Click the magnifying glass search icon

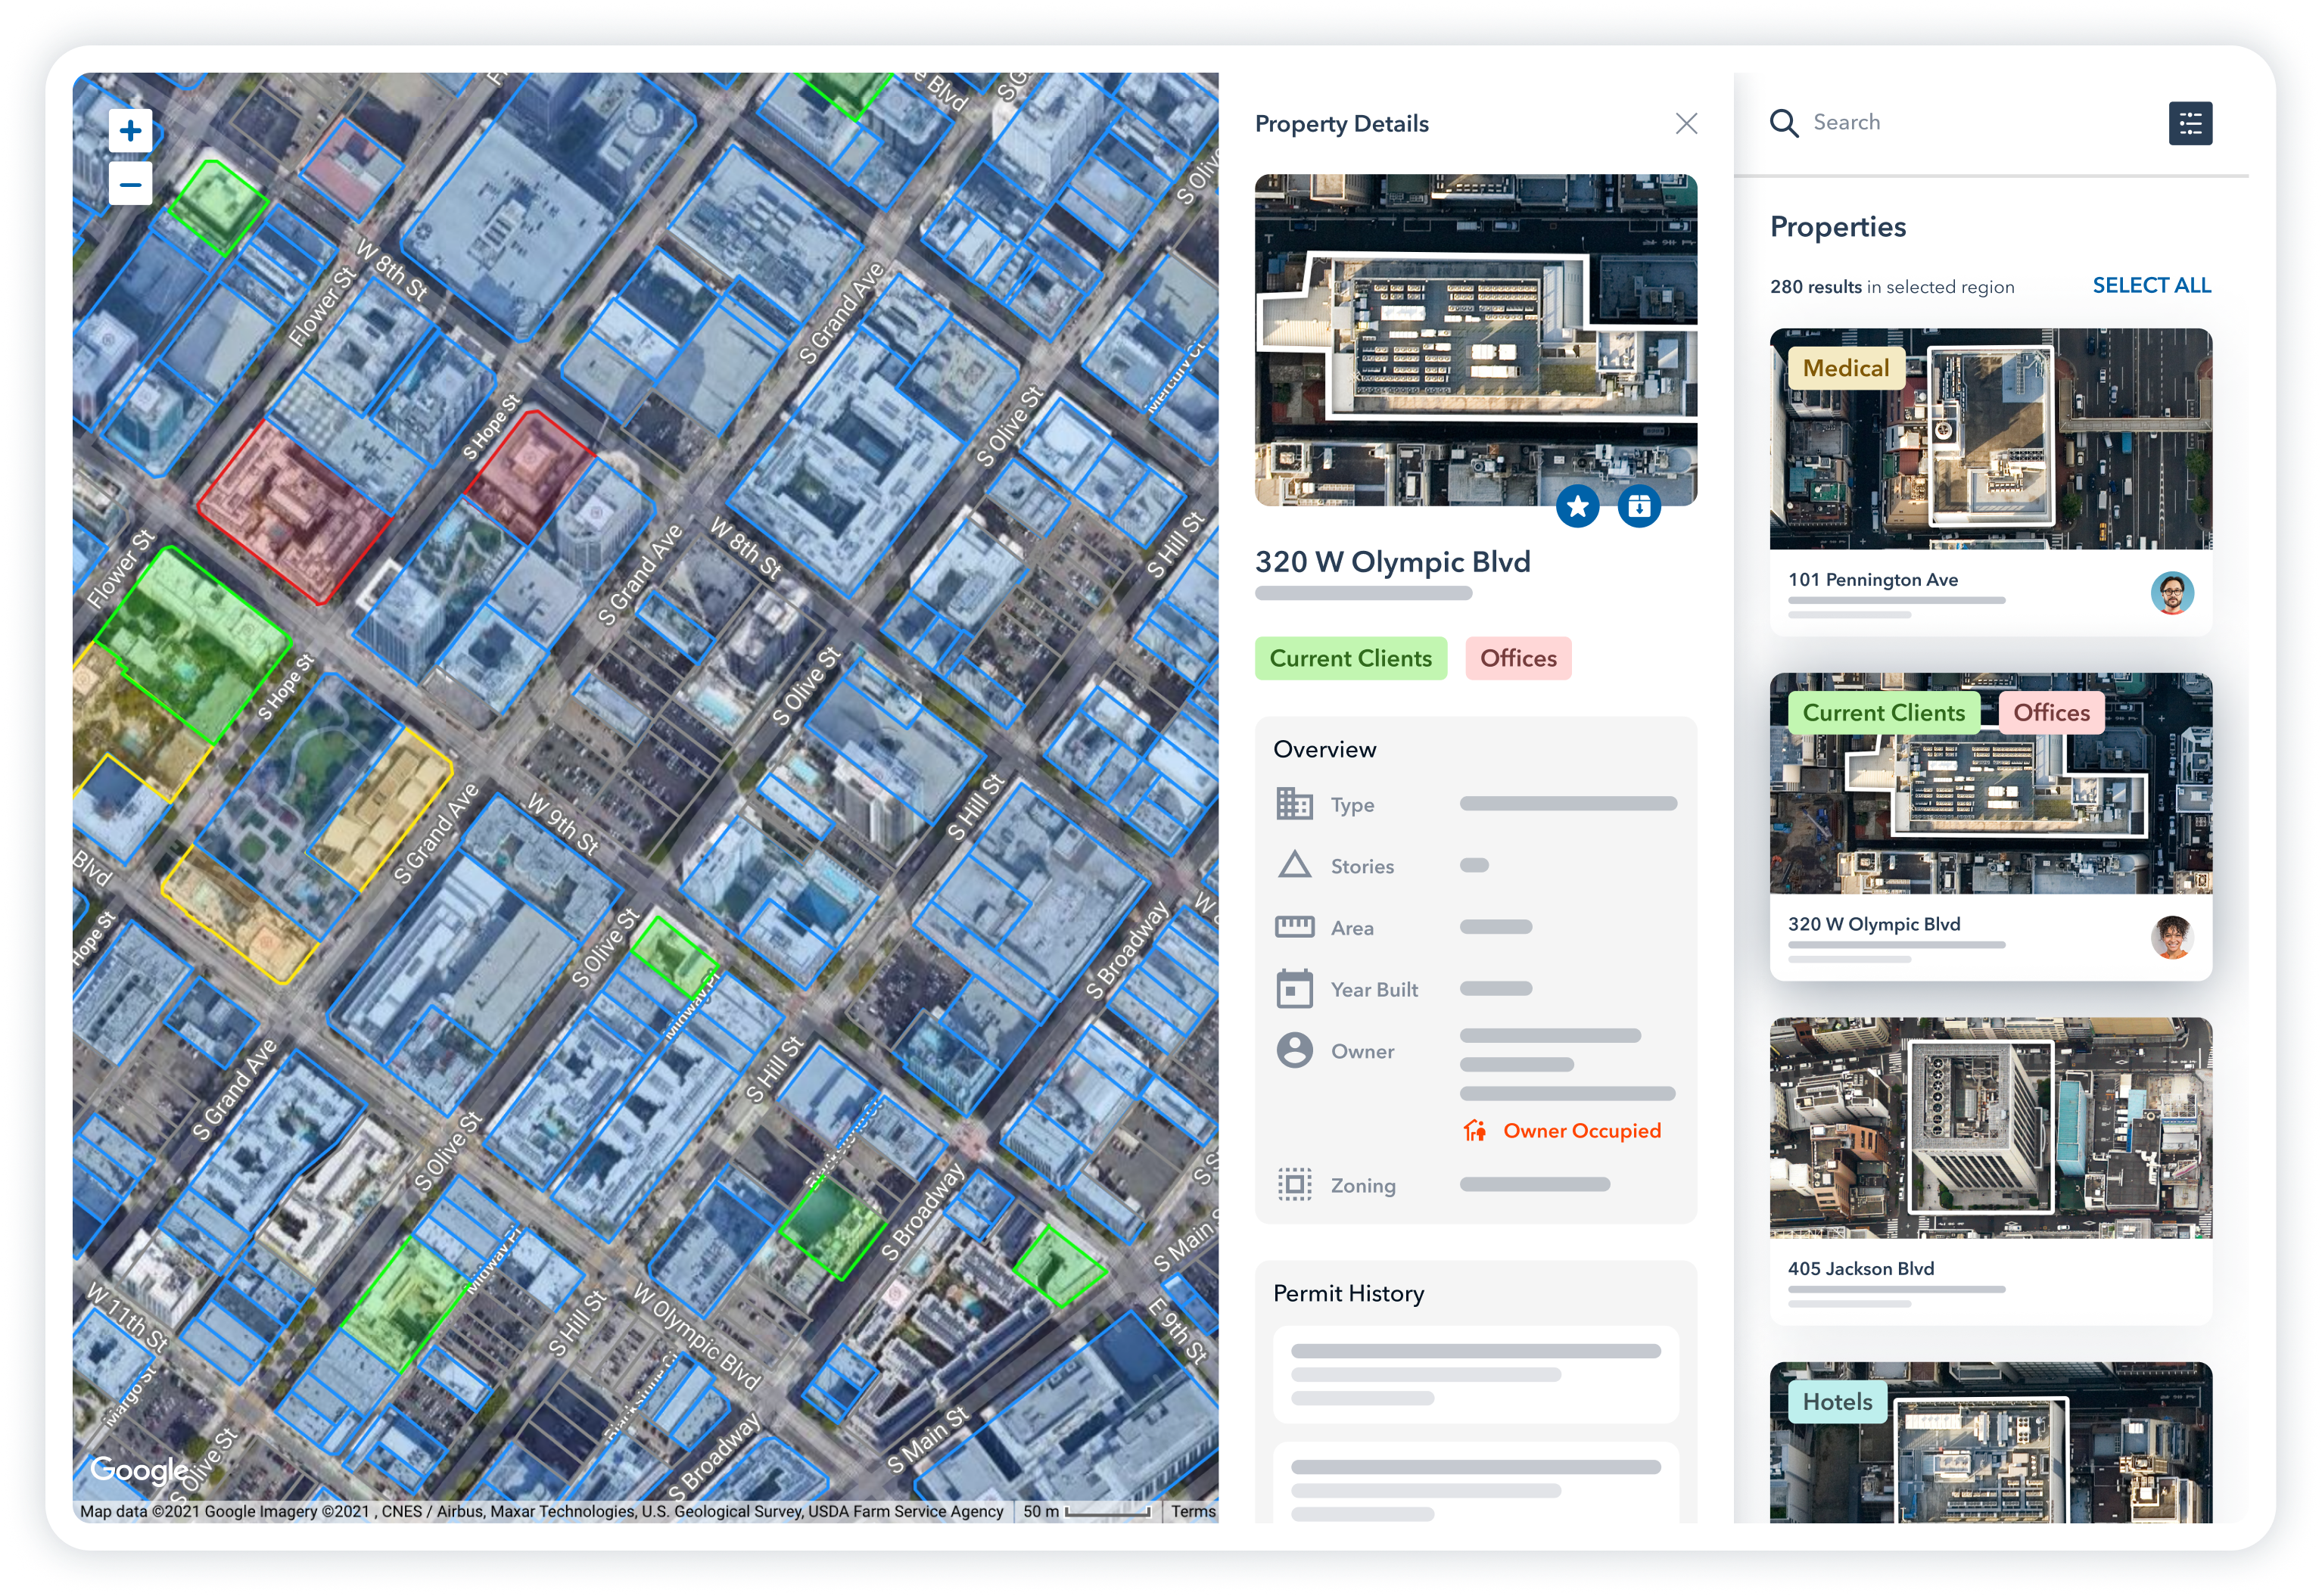[1783, 123]
